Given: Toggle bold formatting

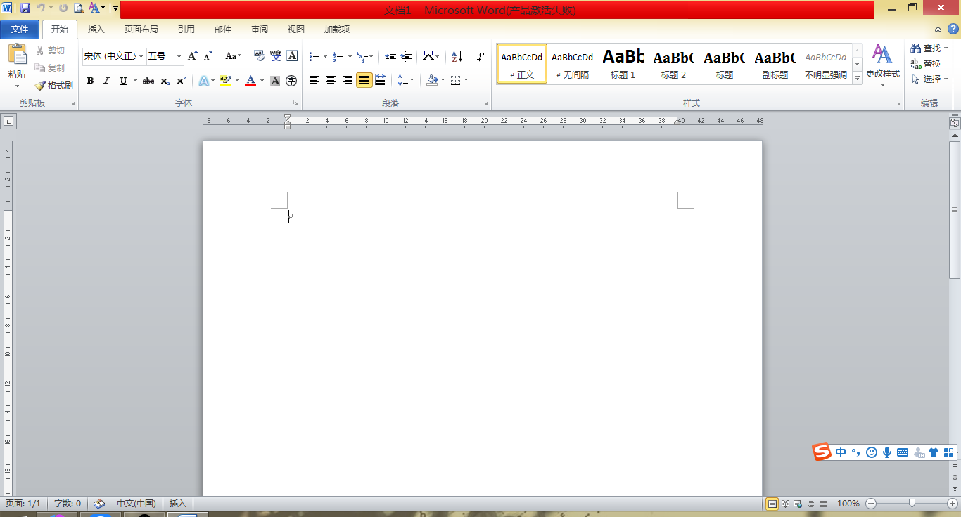Looking at the screenshot, I should point(90,81).
